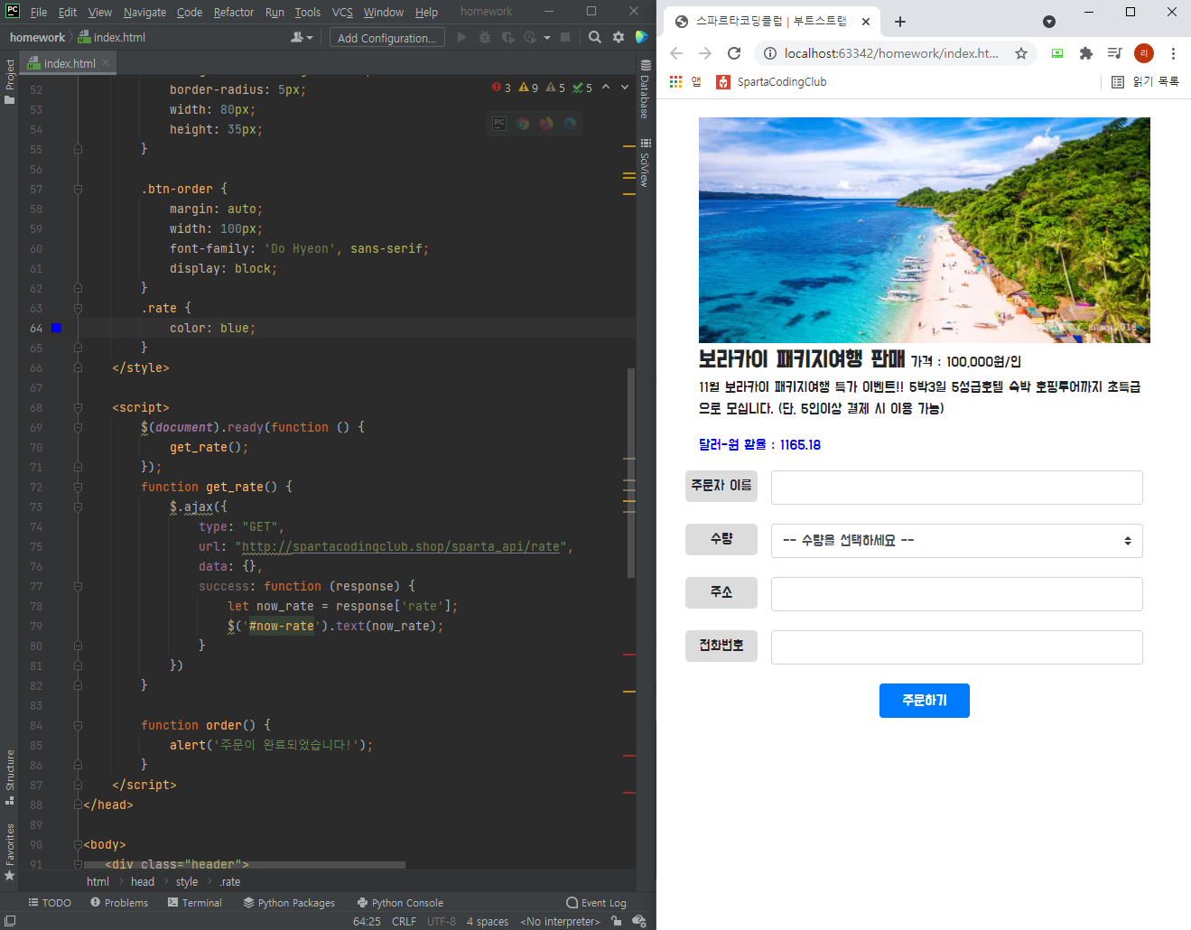Open Chrome media control icon
1191x930 pixels.
(x=1115, y=53)
